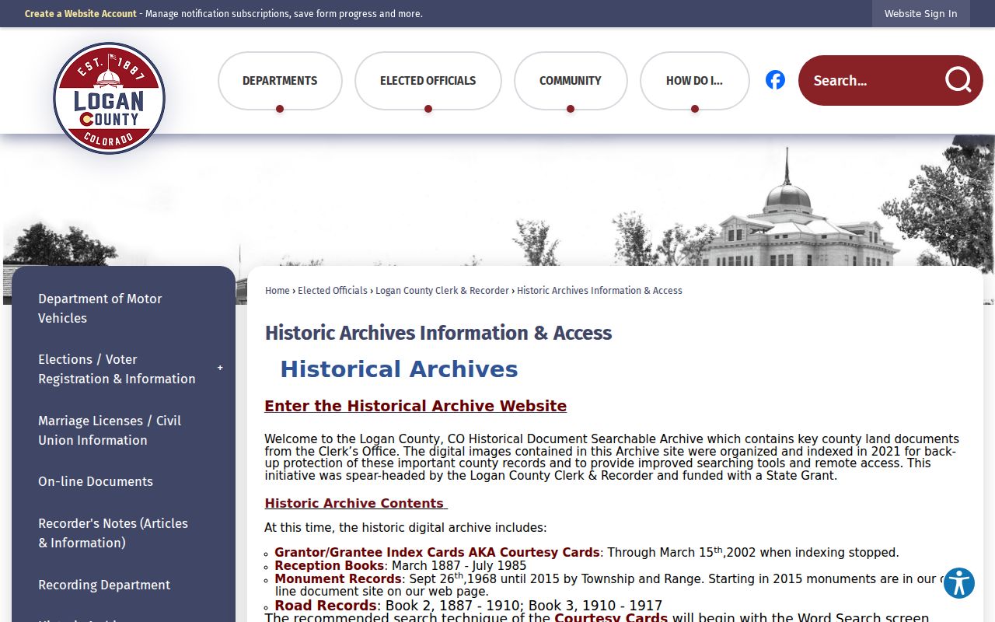Click the search magnifying glass icon
This screenshot has width=995, height=622.
click(x=958, y=80)
